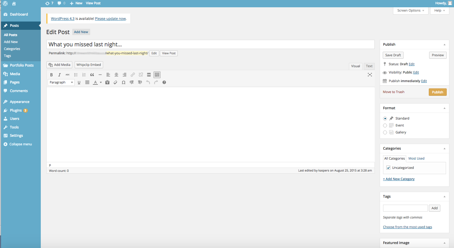
Task: Click the post title field
Action: (211, 44)
